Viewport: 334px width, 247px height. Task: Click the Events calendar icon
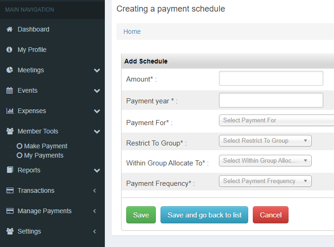click(x=10, y=90)
